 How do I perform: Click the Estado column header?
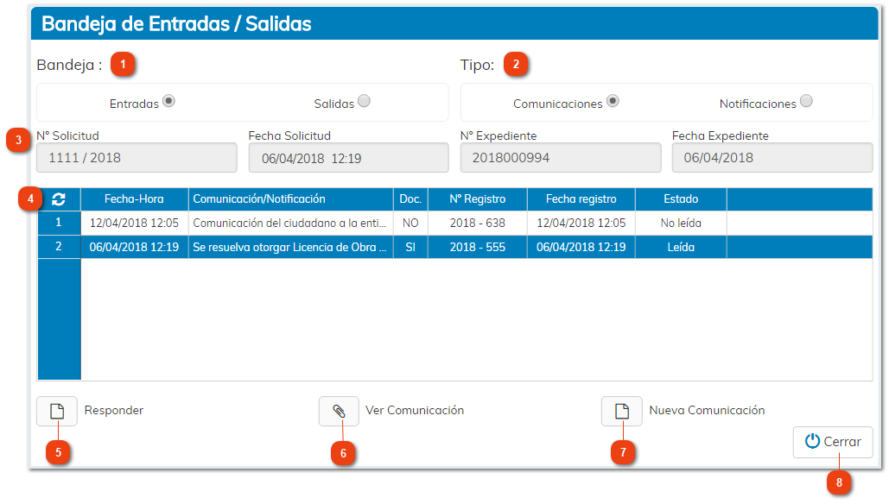click(681, 198)
